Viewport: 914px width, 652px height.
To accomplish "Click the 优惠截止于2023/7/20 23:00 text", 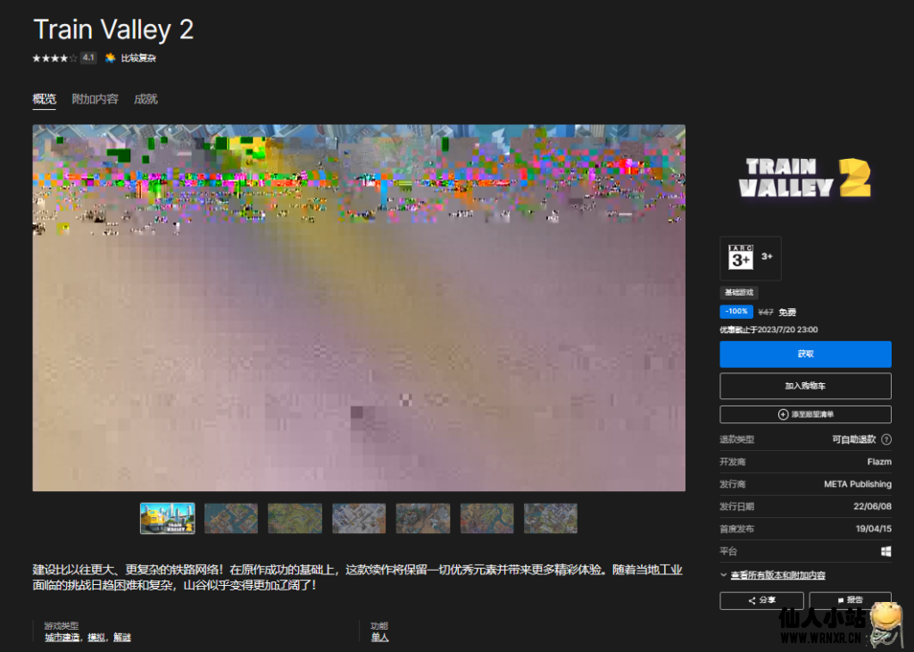I will click(x=769, y=330).
